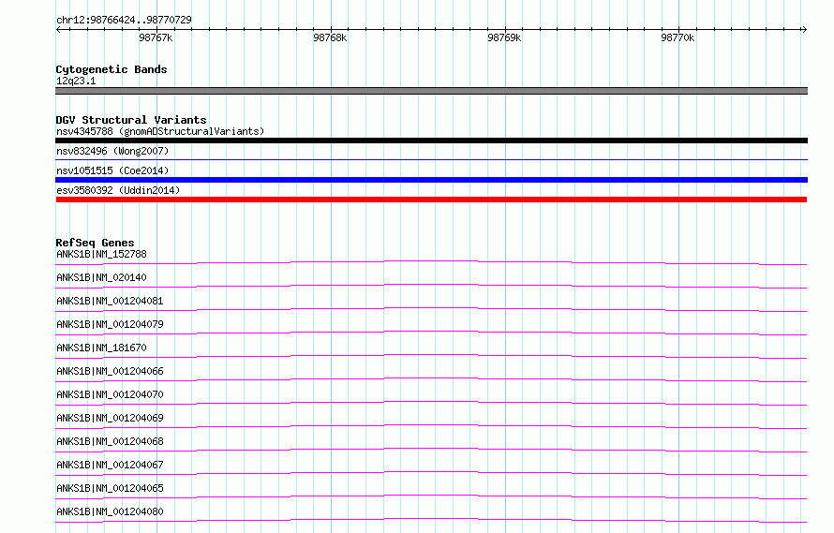The image size is (834, 533).
Task: Select transcript ANKS1B|NM_001204066
Action: pos(110,371)
